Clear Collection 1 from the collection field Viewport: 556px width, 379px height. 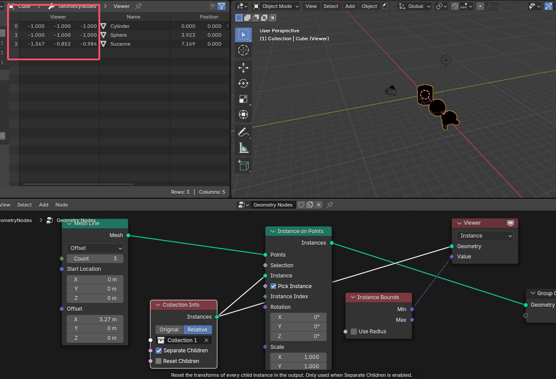tap(206, 340)
